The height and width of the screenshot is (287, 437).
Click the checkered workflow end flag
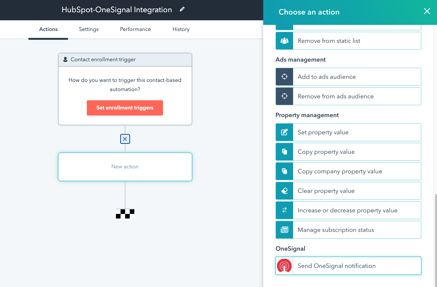[x=125, y=214]
